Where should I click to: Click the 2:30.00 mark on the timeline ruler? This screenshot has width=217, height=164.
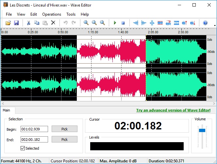point(183,32)
